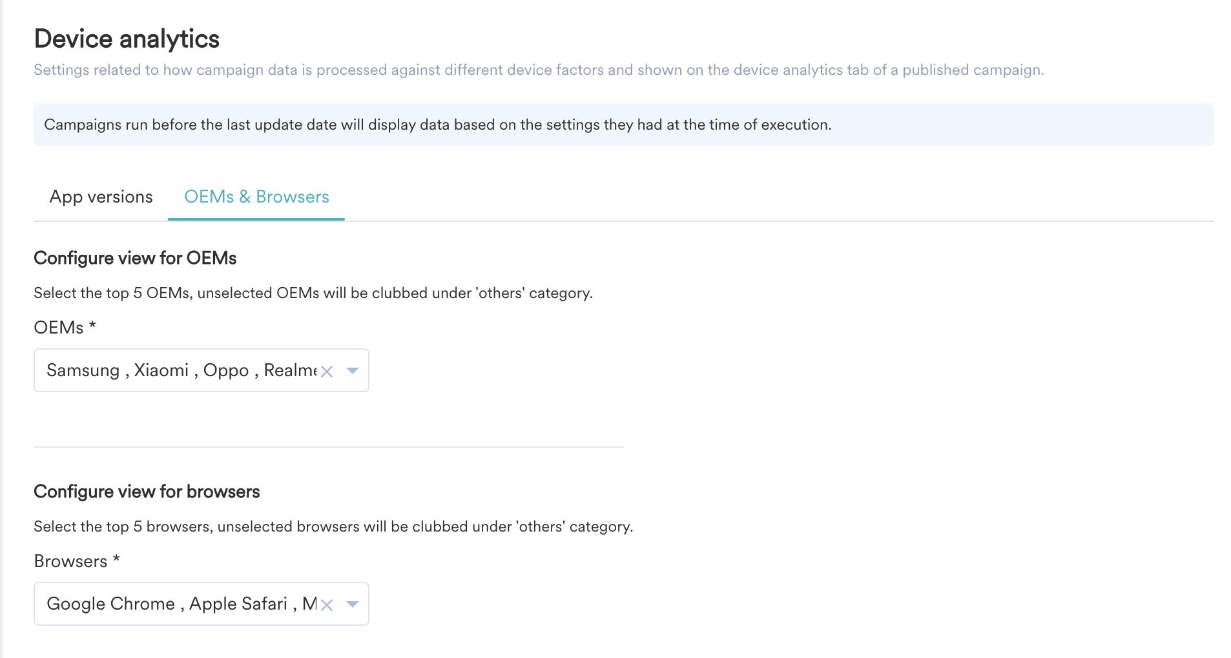
Task: Click the Configure view for OEMs heading
Action: (135, 258)
